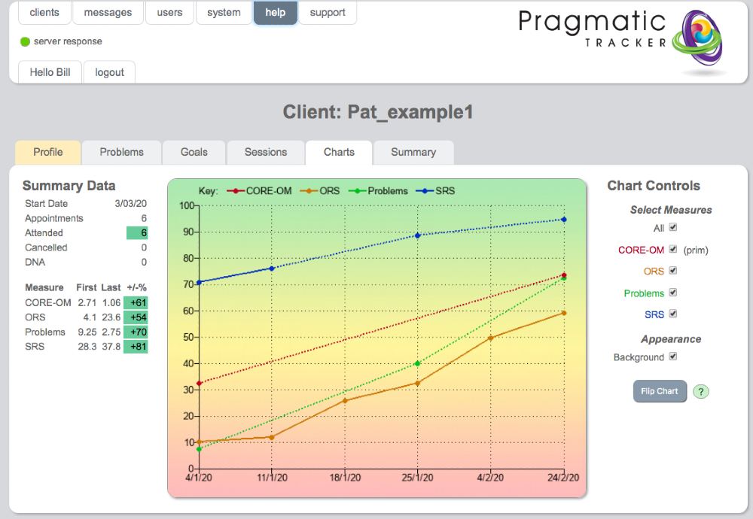Open the system menu item
This screenshot has width=753, height=519.
pyautogui.click(x=224, y=12)
